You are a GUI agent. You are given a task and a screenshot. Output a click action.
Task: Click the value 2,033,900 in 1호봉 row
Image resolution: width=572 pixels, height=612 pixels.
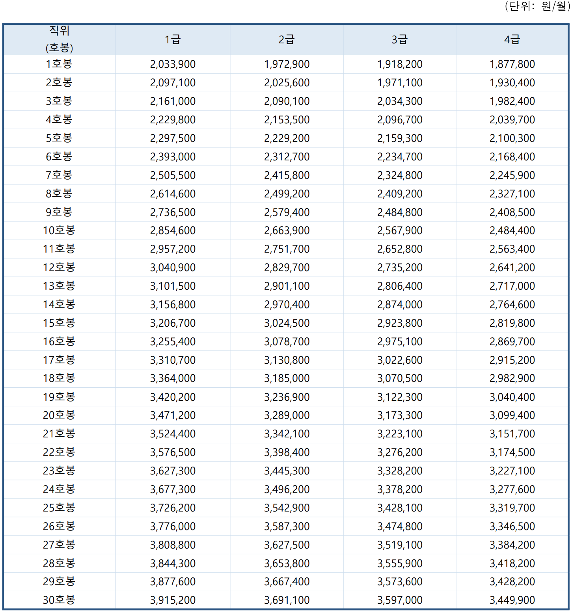(x=173, y=64)
